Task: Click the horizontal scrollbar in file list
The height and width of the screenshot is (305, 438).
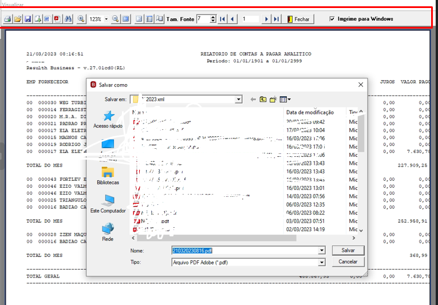Action: click(216, 238)
